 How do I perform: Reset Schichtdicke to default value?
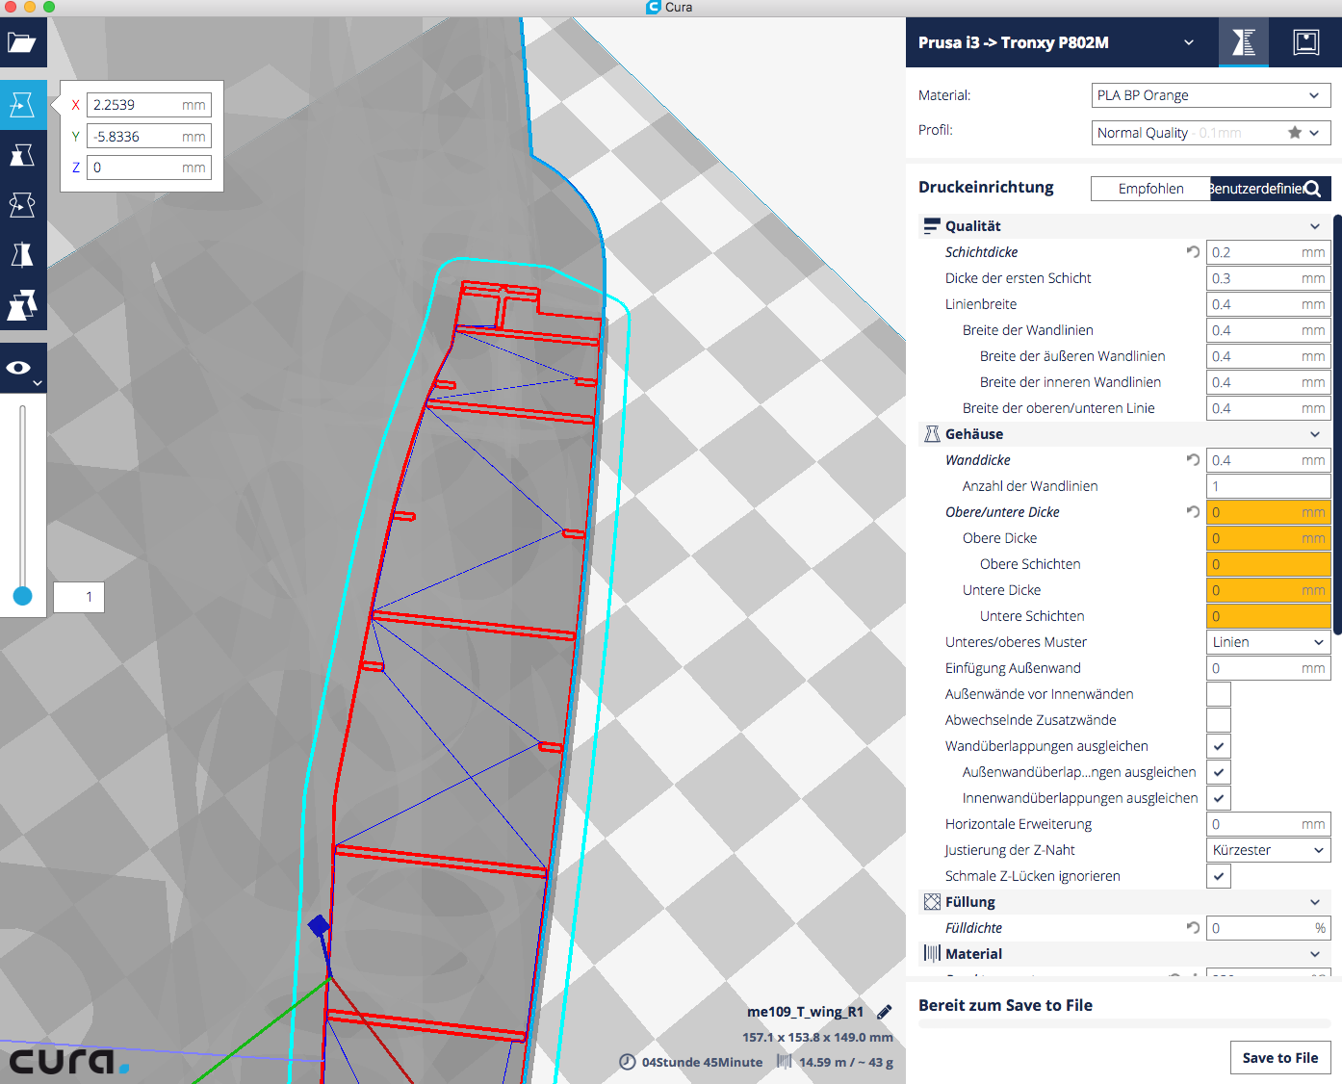(1193, 252)
